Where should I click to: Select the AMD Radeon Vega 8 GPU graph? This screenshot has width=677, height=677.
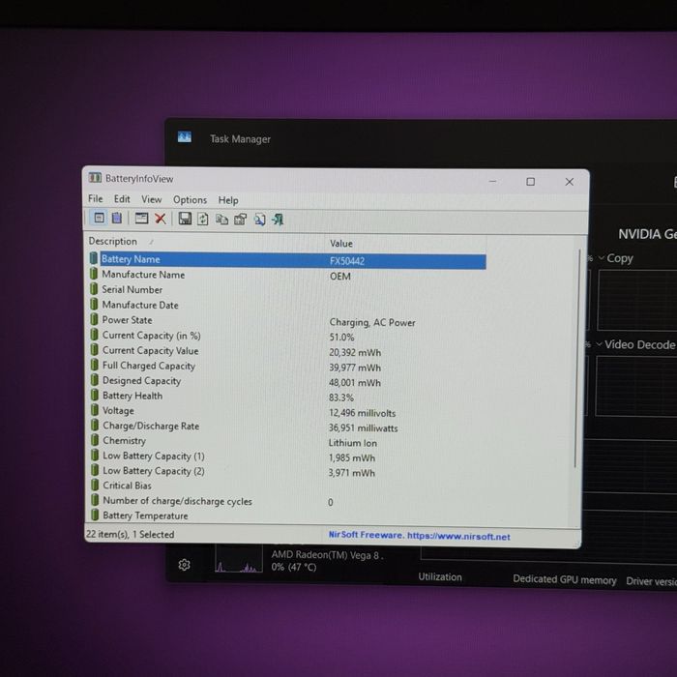(x=239, y=560)
